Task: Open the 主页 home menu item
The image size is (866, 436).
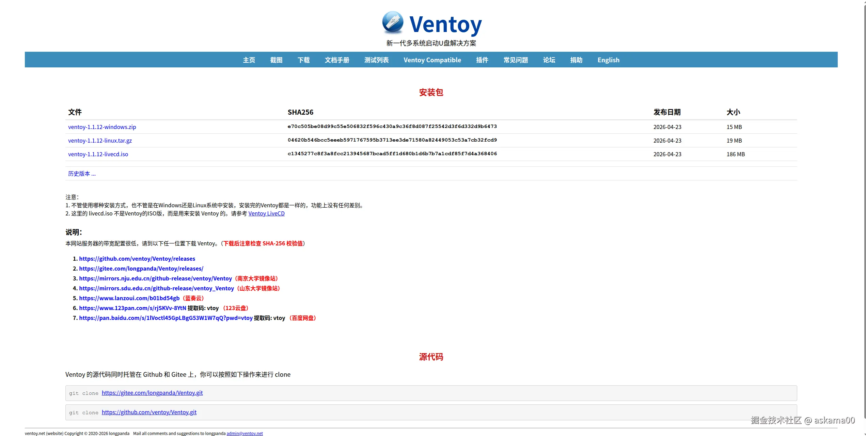Action: click(249, 60)
